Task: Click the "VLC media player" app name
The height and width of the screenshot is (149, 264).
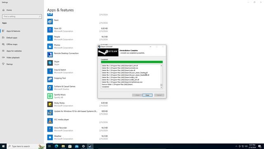Action: (61, 120)
